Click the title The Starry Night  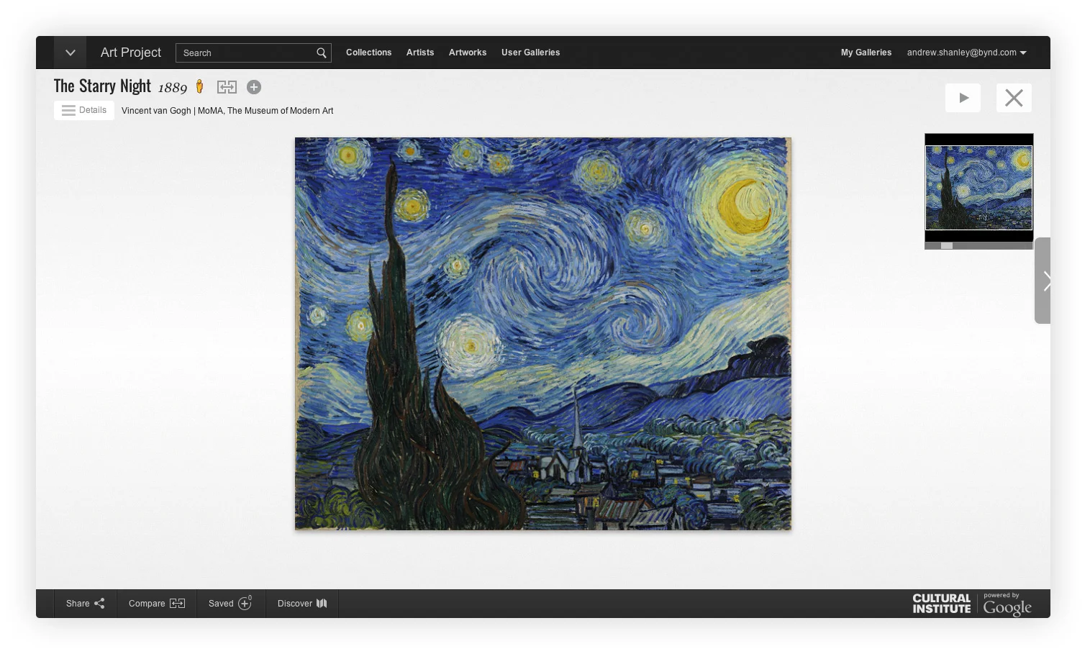102,86
